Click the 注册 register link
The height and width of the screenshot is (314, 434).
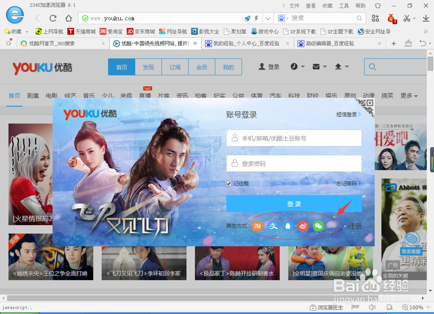(355, 226)
